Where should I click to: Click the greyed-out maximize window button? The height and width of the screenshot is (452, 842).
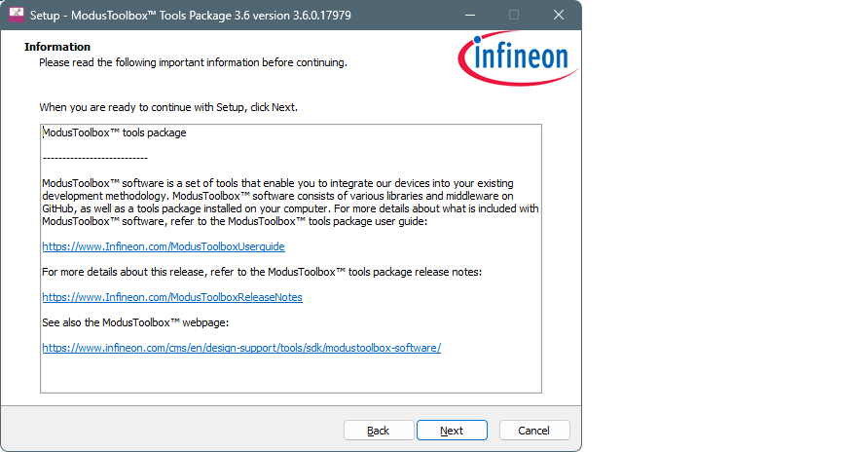pos(514,15)
